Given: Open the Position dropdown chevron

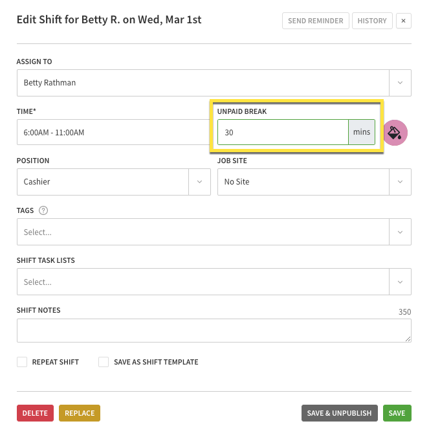Looking at the screenshot, I should coord(199,182).
